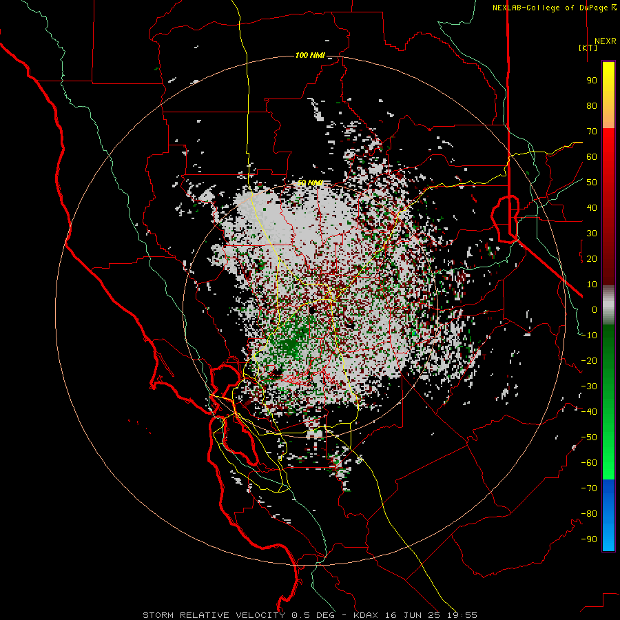Click the 100 NMI range ring label
This screenshot has height=620, width=620.
coord(310,55)
